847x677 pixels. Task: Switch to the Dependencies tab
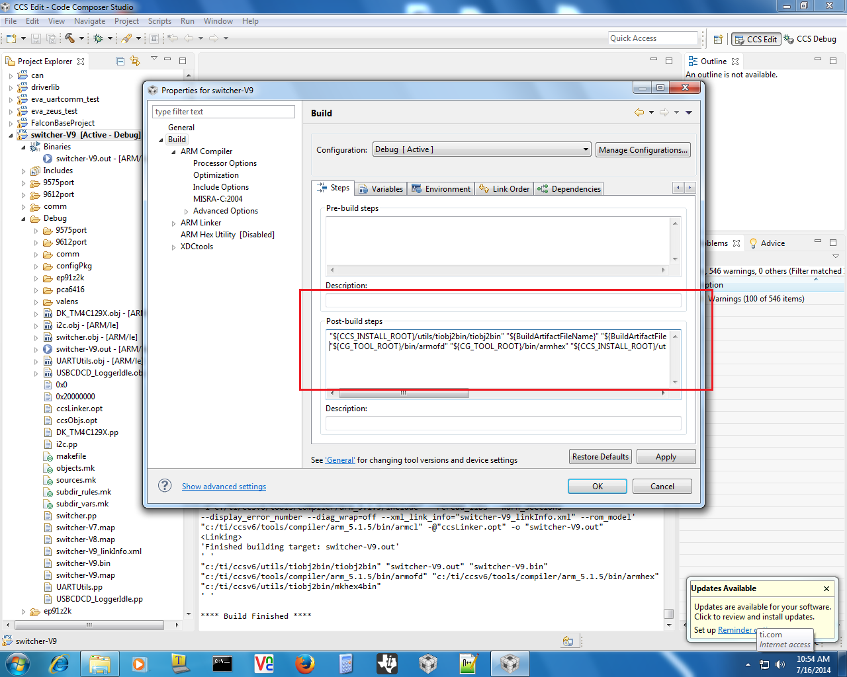[x=569, y=189]
